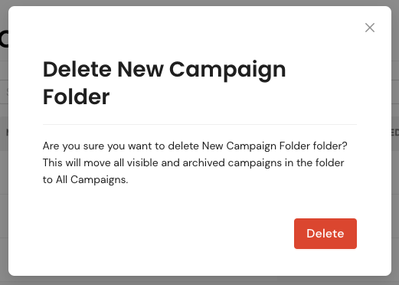The height and width of the screenshot is (285, 399).
Task: Click the 'Delete' label inside red button
Action: [x=325, y=234]
